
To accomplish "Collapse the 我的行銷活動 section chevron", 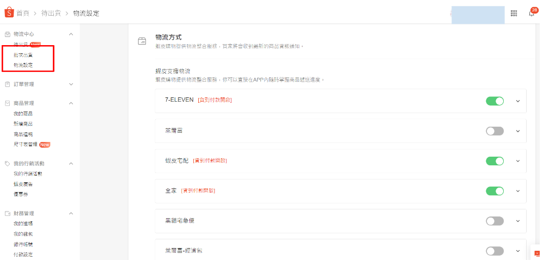I will [71, 164].
